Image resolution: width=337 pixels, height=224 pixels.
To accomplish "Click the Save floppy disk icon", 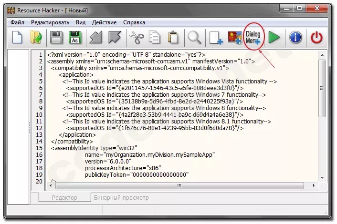I will (x=56, y=38).
